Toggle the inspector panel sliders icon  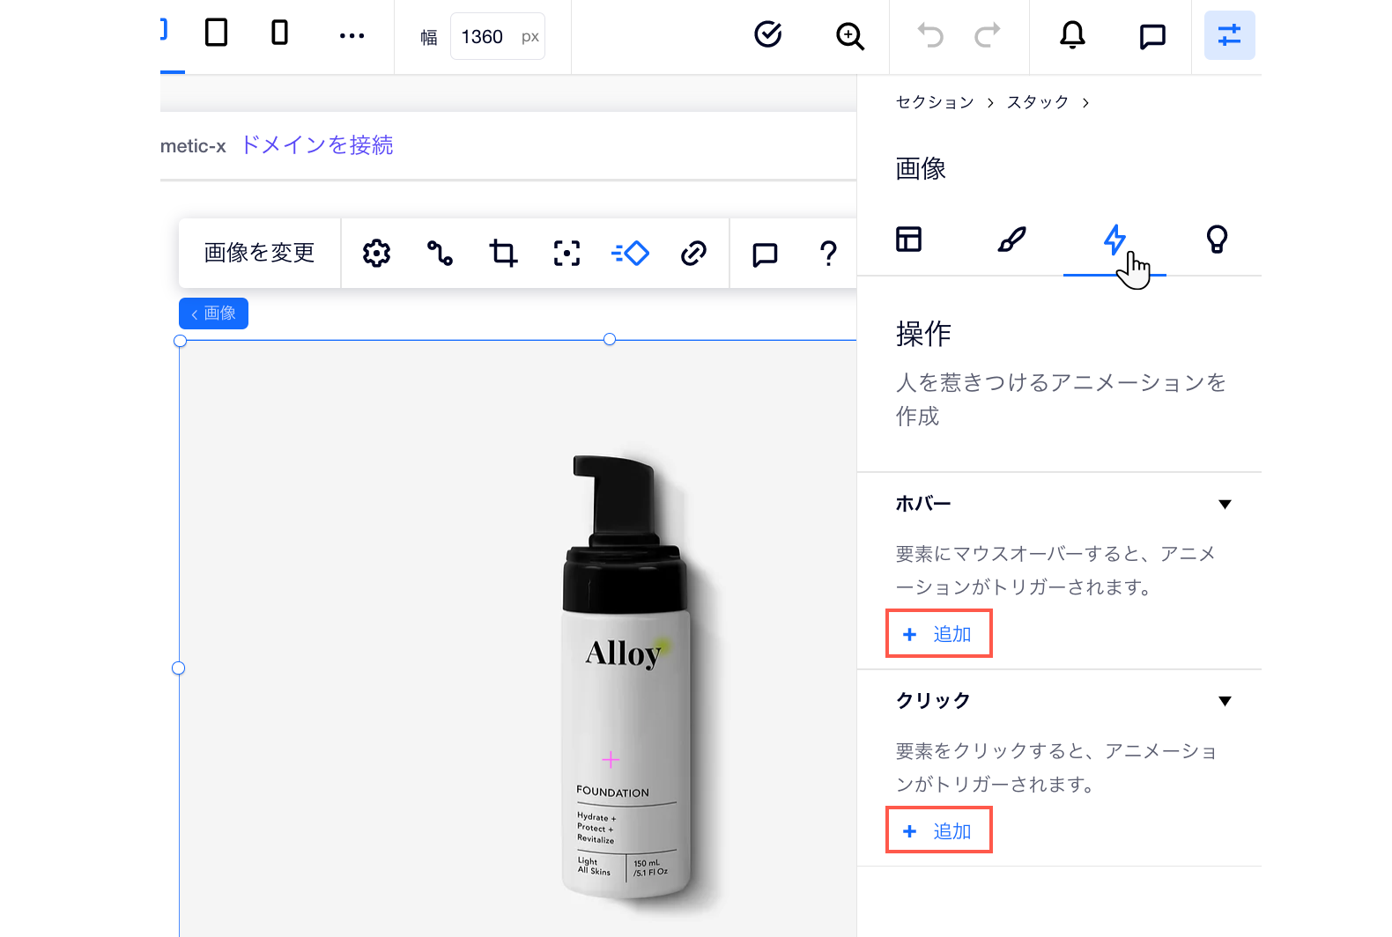1229,35
